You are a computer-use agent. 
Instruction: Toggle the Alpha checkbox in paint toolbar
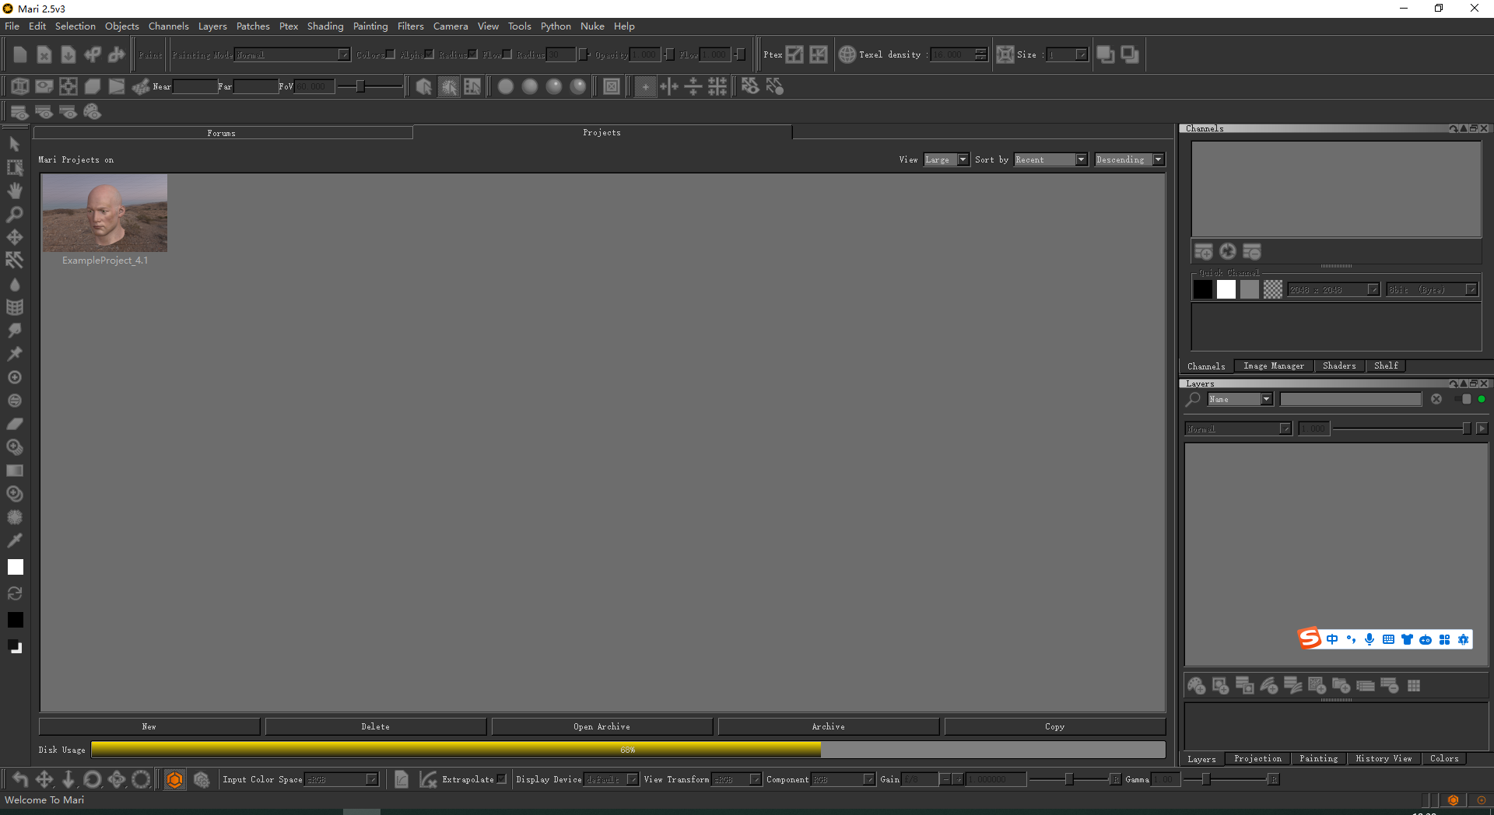click(x=429, y=54)
